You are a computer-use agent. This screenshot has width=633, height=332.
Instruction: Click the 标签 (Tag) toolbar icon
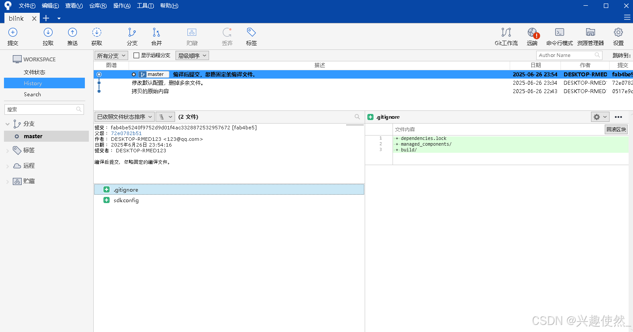click(252, 32)
